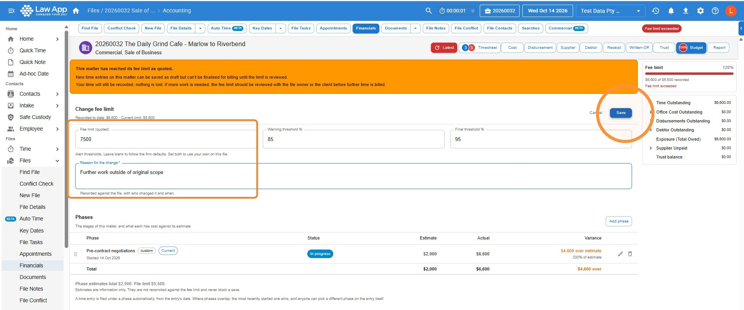Viewport: 744px width, 310px height.
Task: Go to the home icon in header
Action: [x=76, y=11]
